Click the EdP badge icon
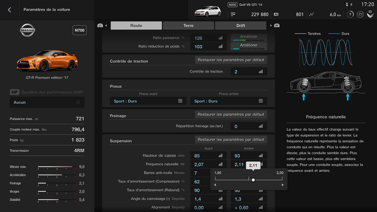The width and height of the screenshot is (377, 212). [14, 92]
